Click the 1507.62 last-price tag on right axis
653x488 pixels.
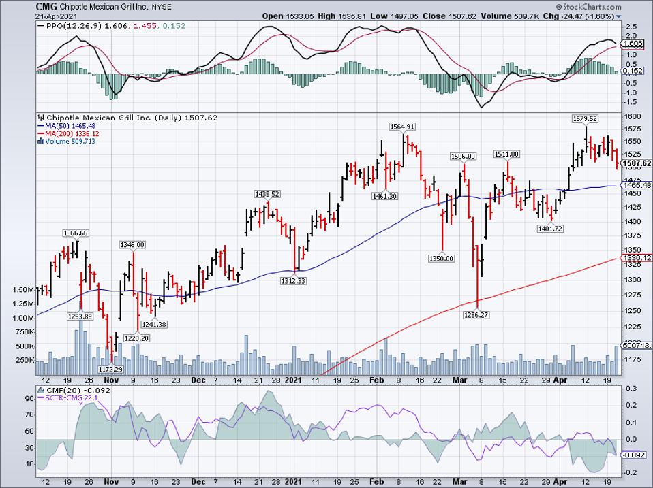[x=637, y=163]
